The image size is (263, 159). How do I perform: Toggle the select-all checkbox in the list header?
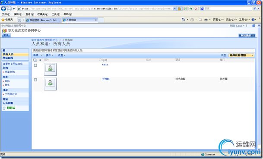35,60
